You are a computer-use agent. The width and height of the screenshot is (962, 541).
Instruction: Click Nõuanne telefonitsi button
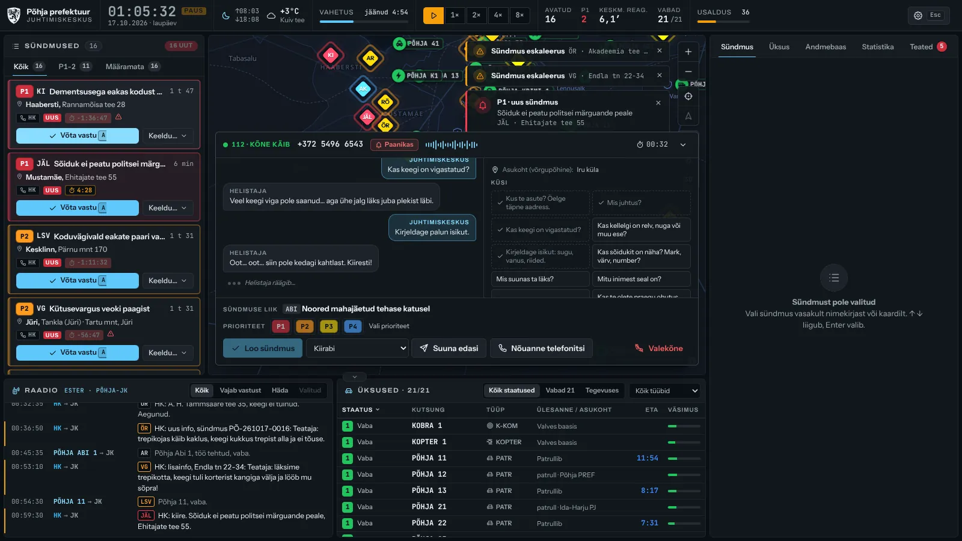pyautogui.click(x=541, y=349)
